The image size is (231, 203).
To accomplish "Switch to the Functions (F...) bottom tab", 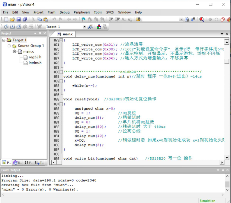I will 29,163.
